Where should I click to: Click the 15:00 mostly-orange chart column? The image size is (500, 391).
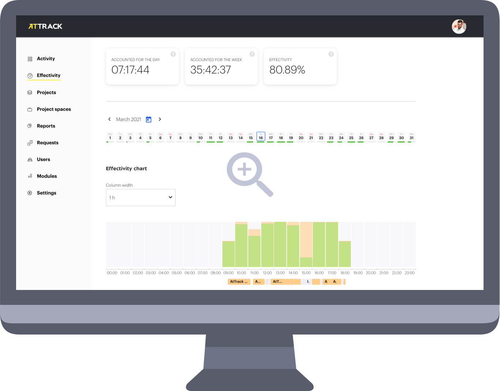click(306, 244)
